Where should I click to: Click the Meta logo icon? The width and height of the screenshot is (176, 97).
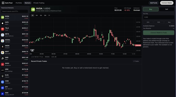pyautogui.click(x=3, y=35)
